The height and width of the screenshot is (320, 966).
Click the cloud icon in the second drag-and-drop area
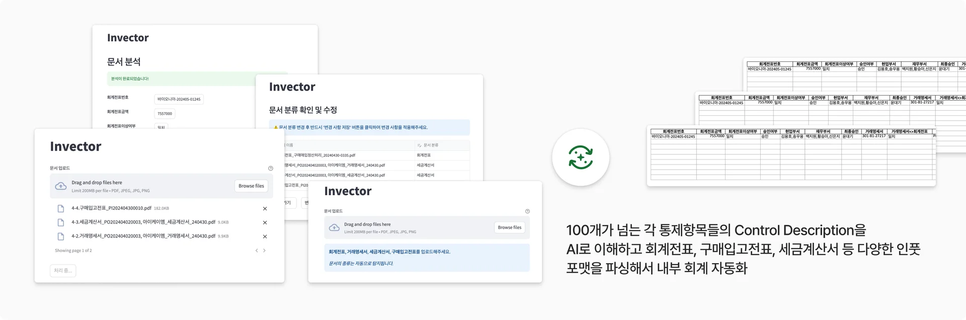coord(334,227)
